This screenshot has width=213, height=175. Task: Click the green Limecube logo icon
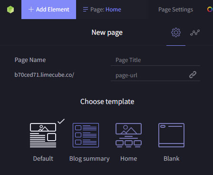click(x=10, y=10)
